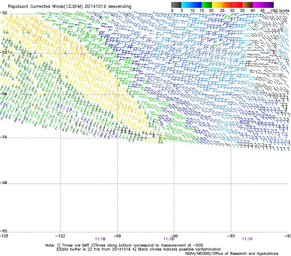Click the '-54' latitude axis label
291x256 pixels.
pos(4,93)
